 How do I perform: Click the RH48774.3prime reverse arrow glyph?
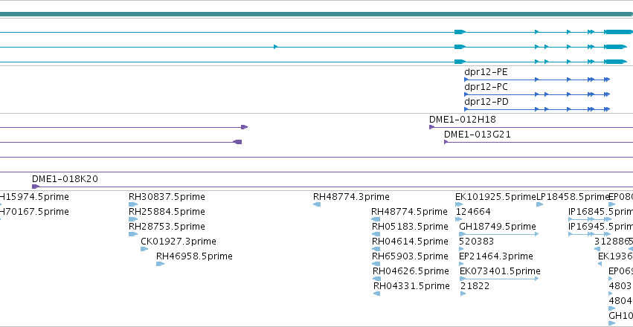(317, 204)
